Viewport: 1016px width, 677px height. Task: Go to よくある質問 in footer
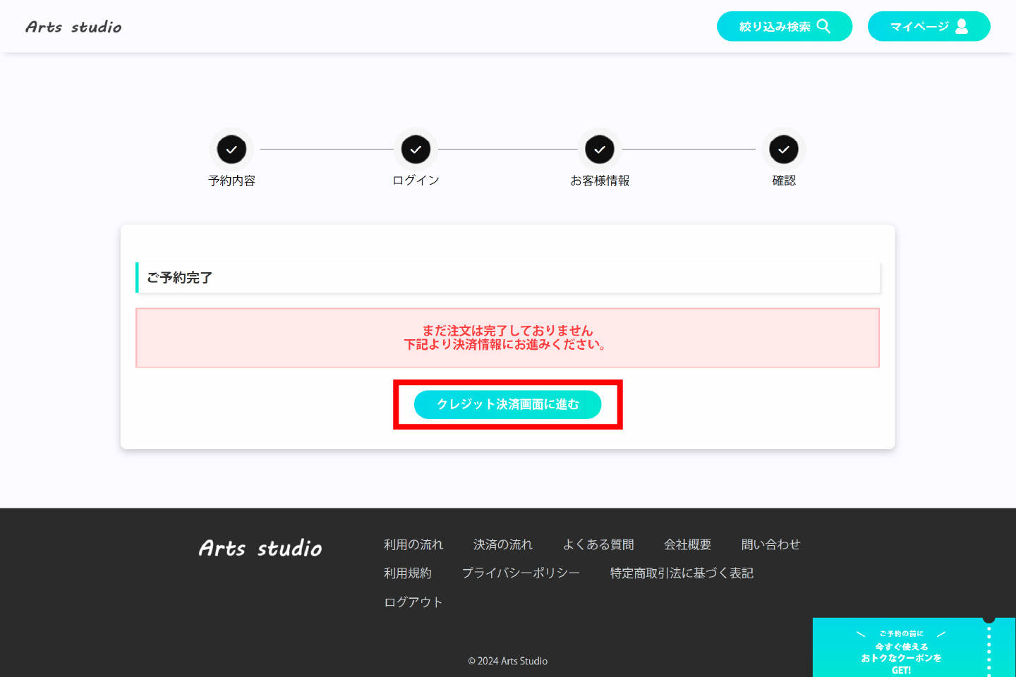(x=598, y=544)
